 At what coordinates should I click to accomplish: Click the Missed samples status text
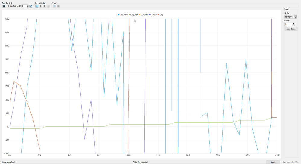[8, 162]
